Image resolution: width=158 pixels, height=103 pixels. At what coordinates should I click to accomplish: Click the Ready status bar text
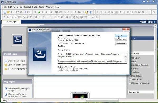tap(4, 100)
